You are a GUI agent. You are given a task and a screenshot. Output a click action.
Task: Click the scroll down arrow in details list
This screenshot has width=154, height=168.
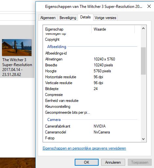[143, 139]
